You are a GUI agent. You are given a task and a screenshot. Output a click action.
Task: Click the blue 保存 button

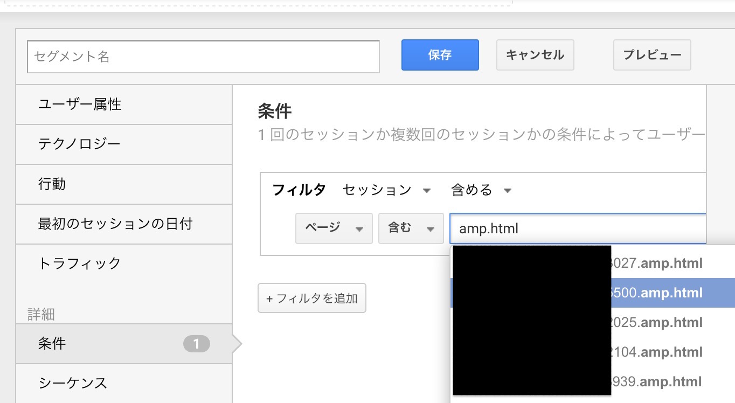coord(440,55)
